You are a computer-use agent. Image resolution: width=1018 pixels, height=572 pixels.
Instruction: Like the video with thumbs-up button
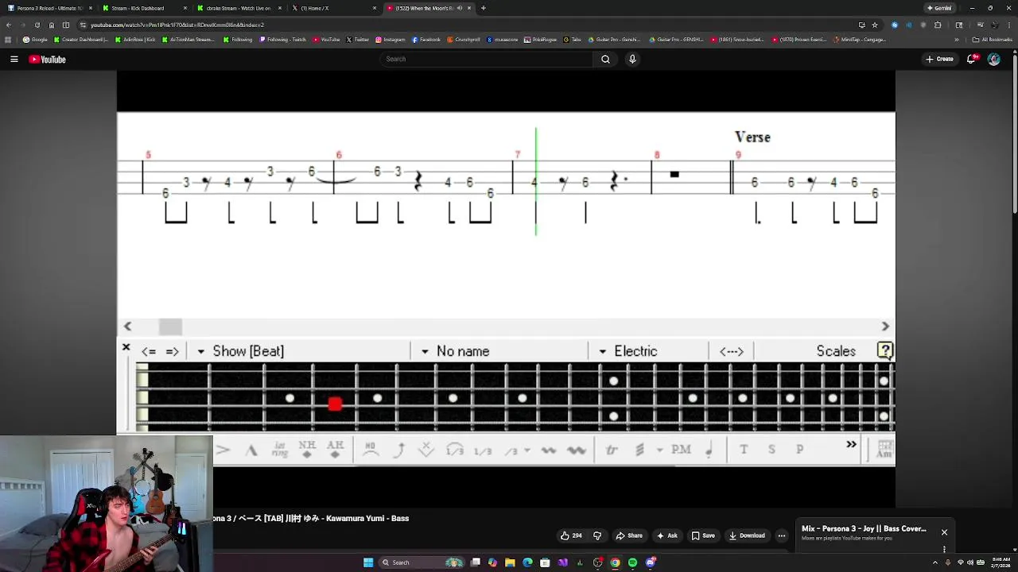571,535
